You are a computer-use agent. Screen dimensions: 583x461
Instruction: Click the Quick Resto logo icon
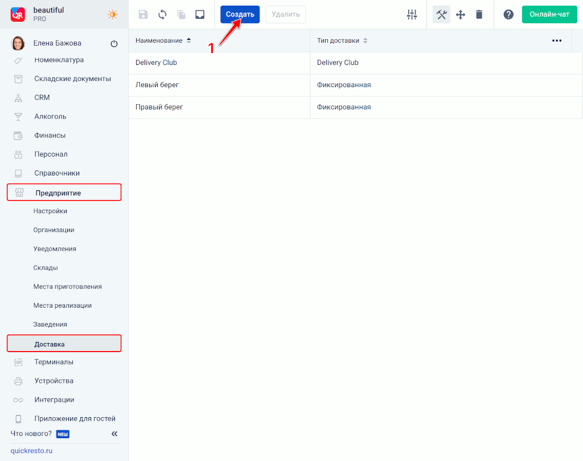click(18, 14)
